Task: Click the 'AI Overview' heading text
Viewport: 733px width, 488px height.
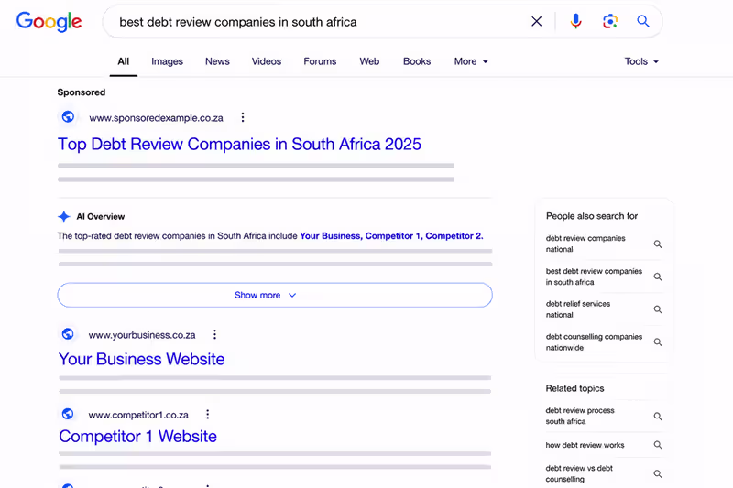Action: tap(101, 217)
